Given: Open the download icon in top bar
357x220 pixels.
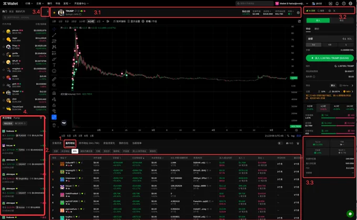Looking at the screenshot, I should pyautogui.click(x=330, y=4).
